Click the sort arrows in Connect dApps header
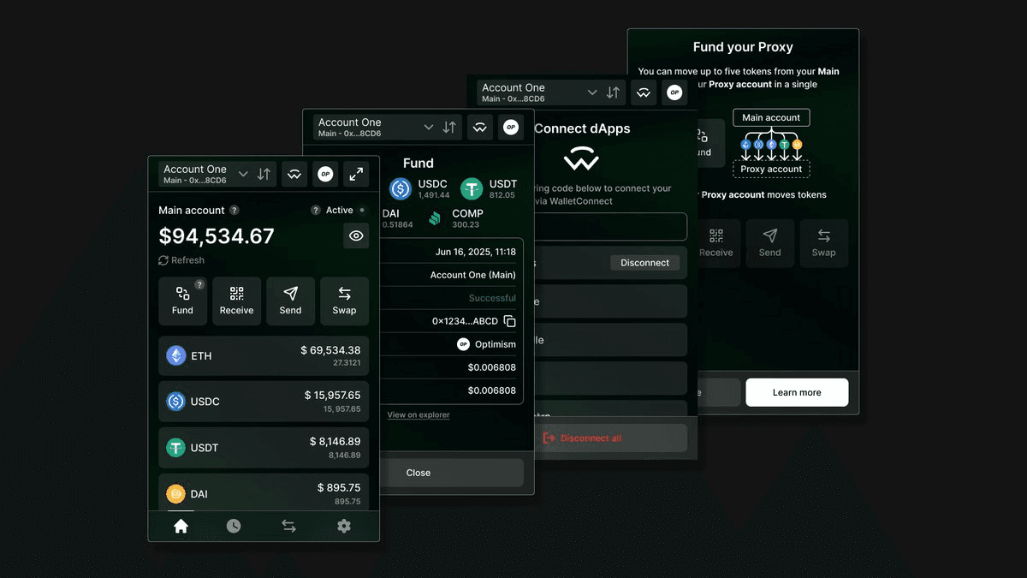The image size is (1027, 578). coord(613,92)
